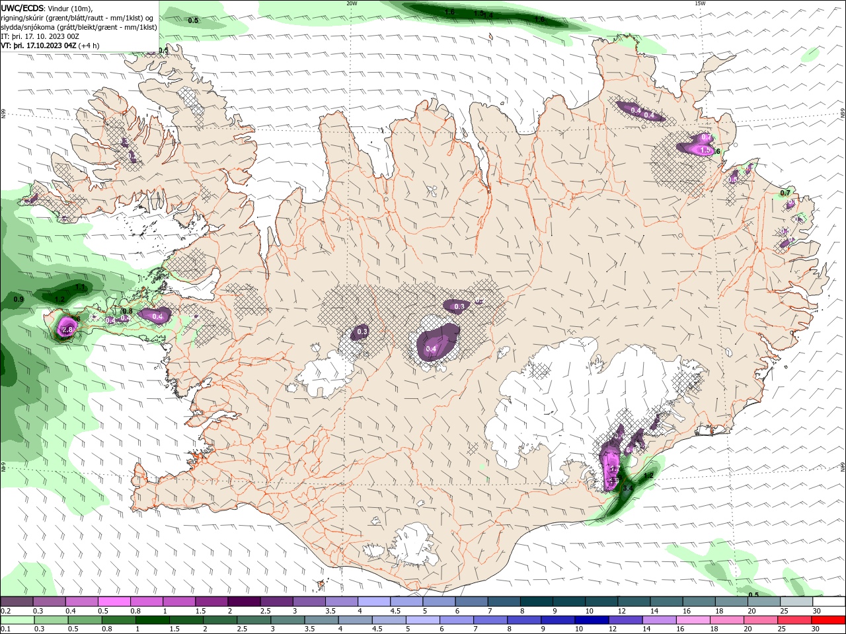Select the bright red swatch labeled 30 in bottom row

pyautogui.click(x=828, y=620)
